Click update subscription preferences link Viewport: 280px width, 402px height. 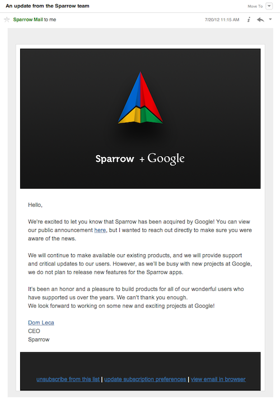(x=145, y=379)
